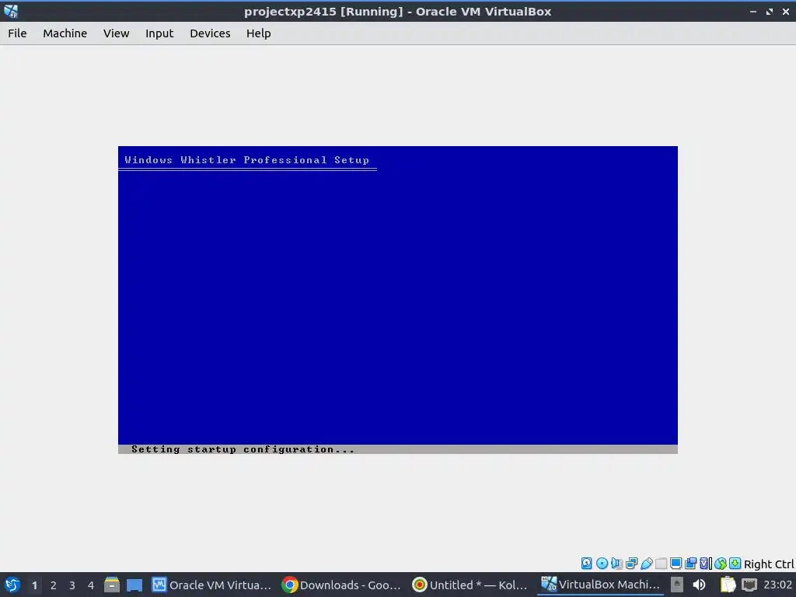Switch to Downloads Google Chrome taskbar entry
This screenshot has width=796, height=597.
tap(342, 585)
